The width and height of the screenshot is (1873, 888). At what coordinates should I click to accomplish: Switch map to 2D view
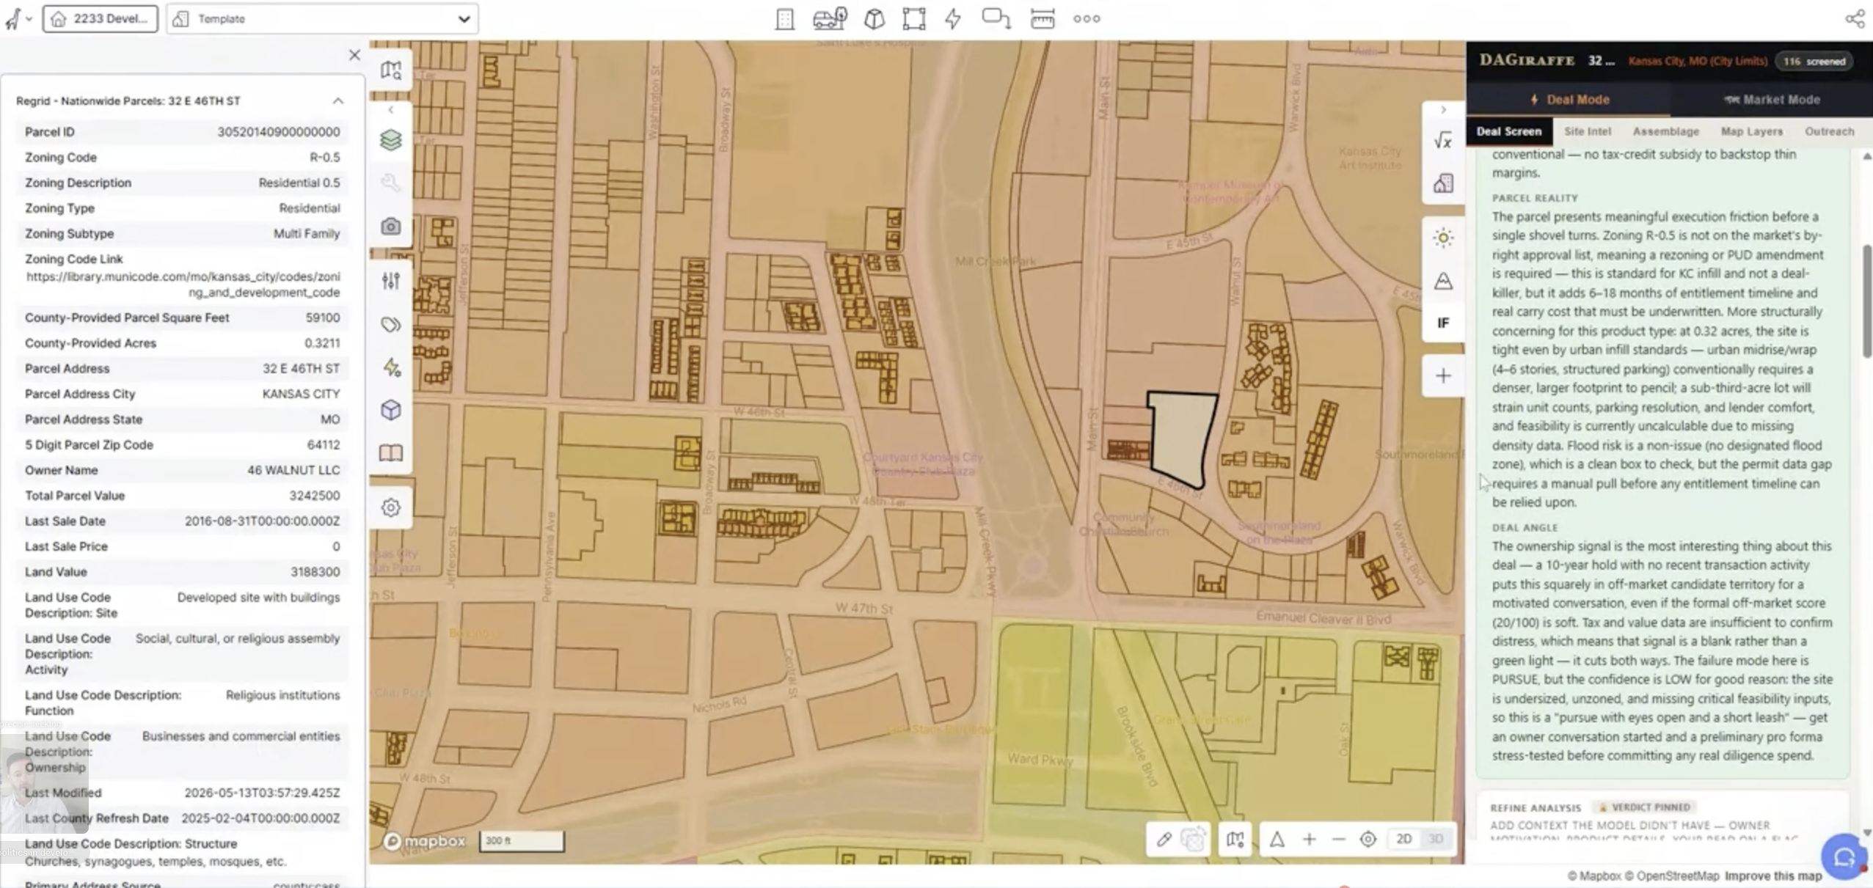[x=1403, y=840]
